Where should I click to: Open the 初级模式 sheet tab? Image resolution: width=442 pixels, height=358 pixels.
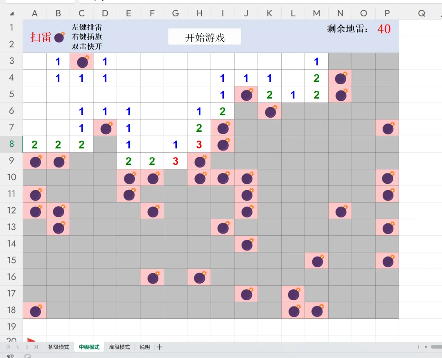(59, 347)
